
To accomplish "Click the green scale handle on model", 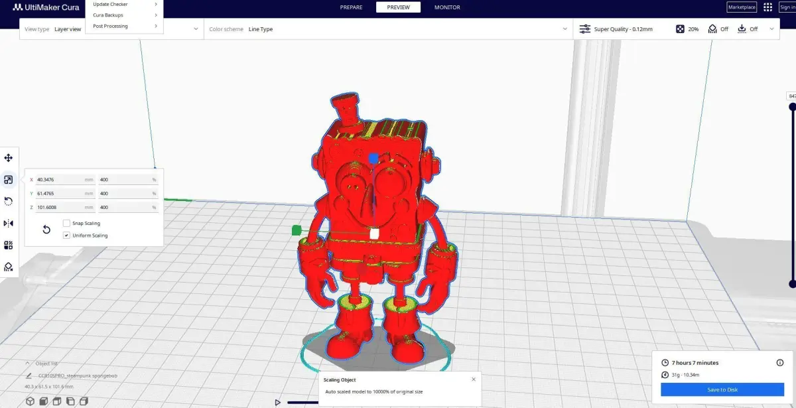I will point(297,230).
